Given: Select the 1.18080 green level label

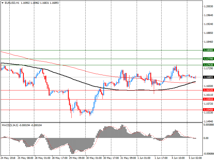Looking at the screenshot, I should tap(208, 50).
